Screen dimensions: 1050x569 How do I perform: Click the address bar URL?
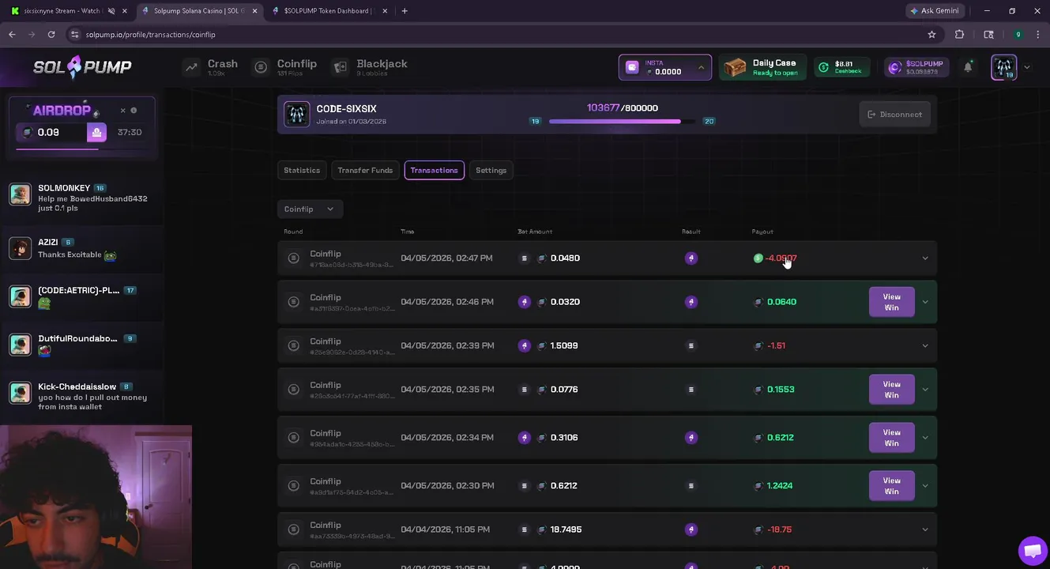tap(150, 35)
